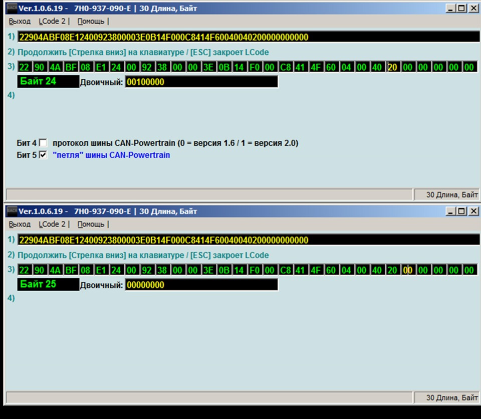Click highlighted byte cell 20 in Байт 24 window
Image resolution: width=481 pixels, height=419 pixels.
click(393, 67)
